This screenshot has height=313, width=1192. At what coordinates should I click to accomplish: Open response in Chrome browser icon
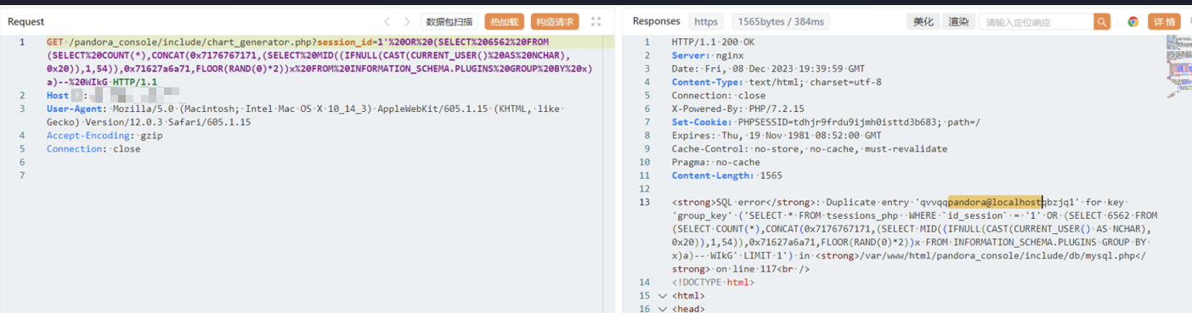coord(1133,21)
